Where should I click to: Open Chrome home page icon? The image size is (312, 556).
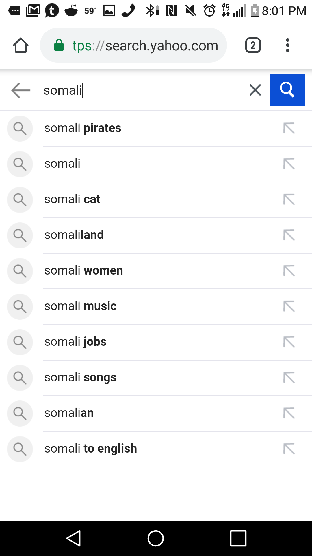point(21,45)
